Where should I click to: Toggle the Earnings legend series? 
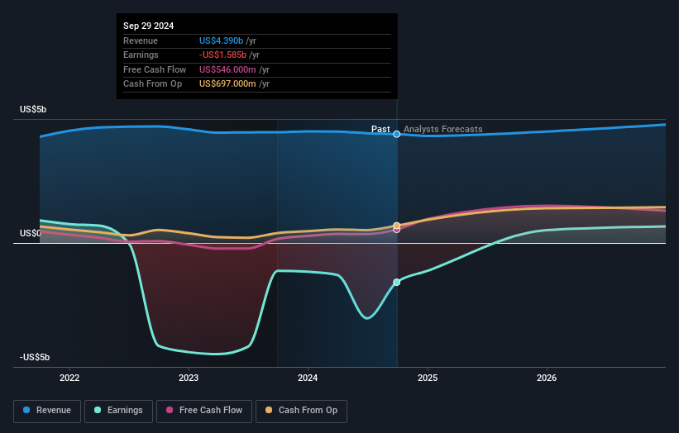tap(118, 411)
